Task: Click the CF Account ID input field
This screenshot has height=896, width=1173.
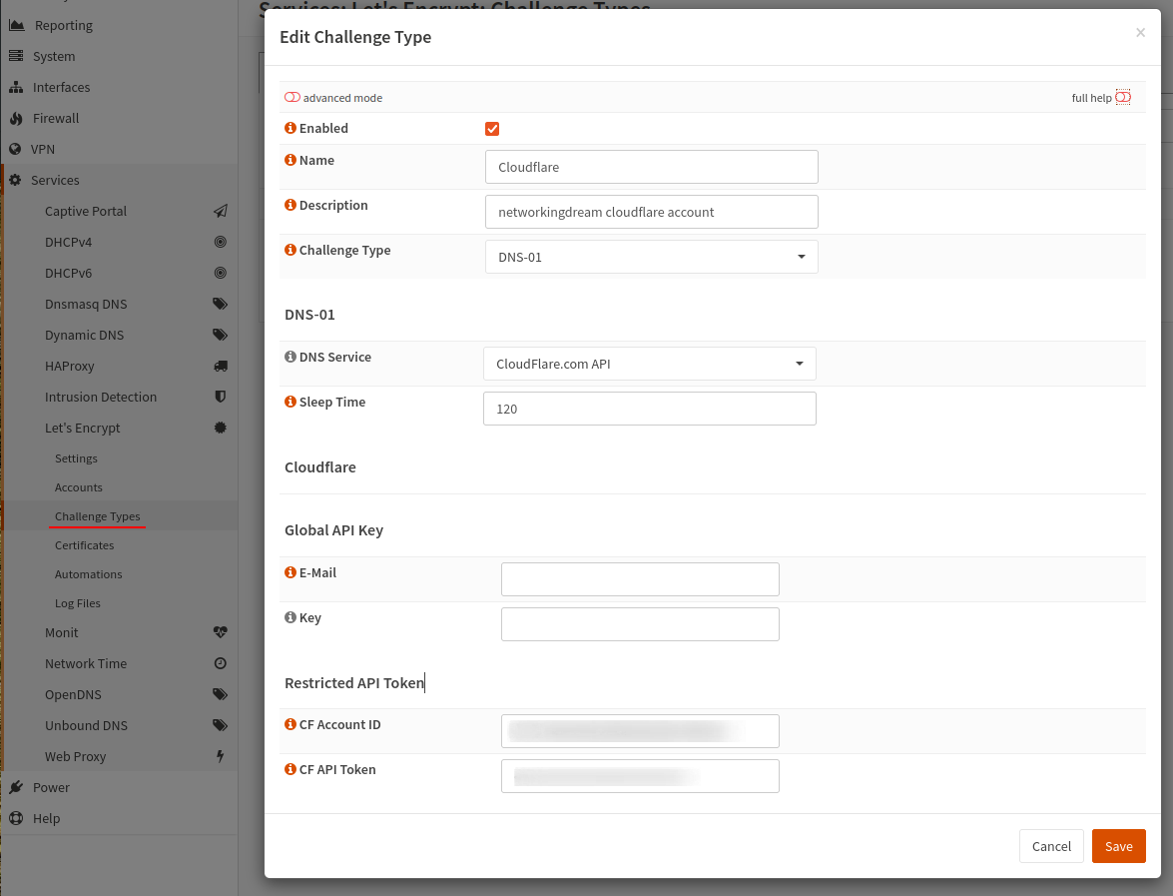Action: (640, 731)
